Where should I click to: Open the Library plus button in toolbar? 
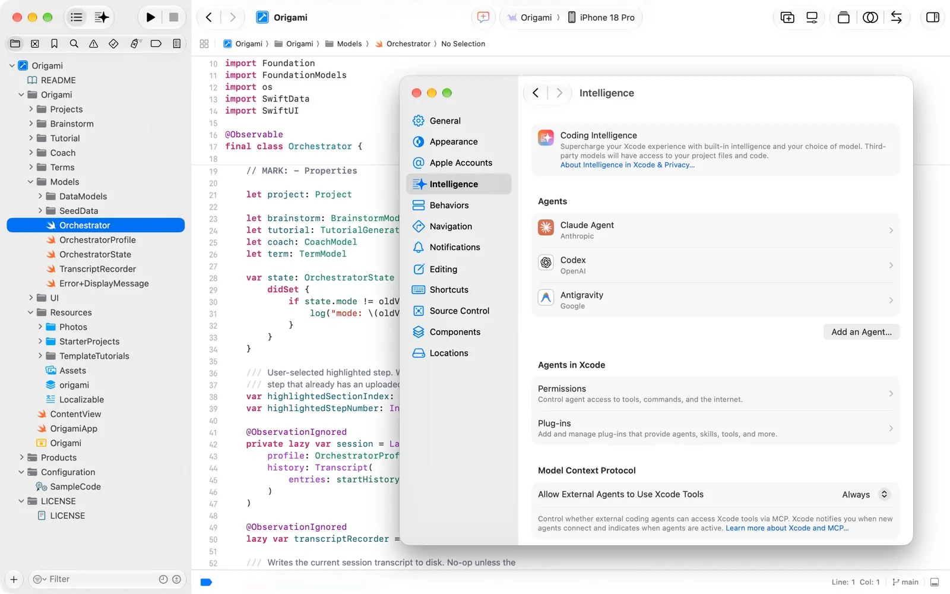pos(787,17)
